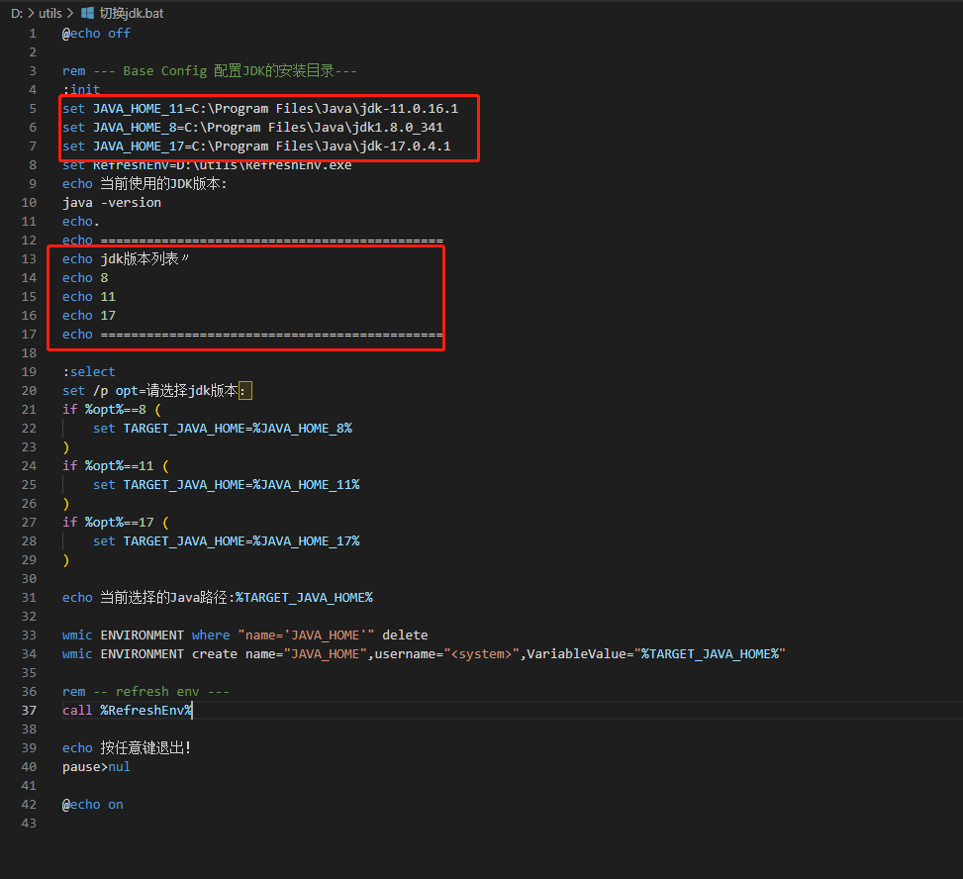Select the 切换jdk.bat breadcrumb file name
The height and width of the screenshot is (879, 963).
click(x=132, y=13)
